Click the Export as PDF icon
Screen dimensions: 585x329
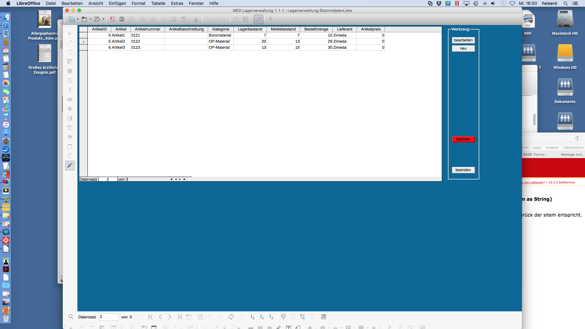pos(112,19)
